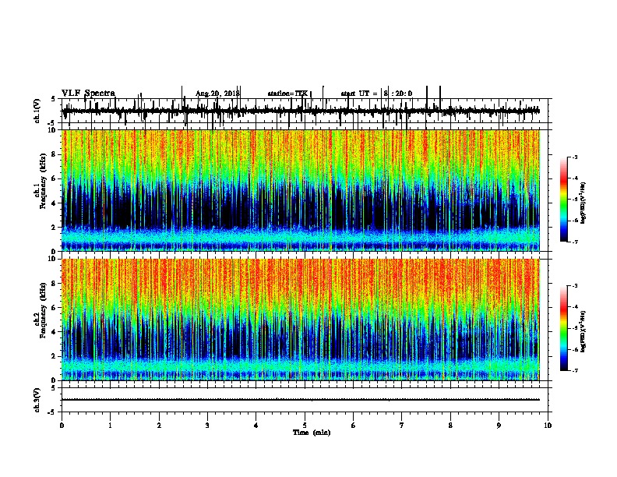Viewport: 617px width, 477px height.
Task: Click the ch.2 spectrogram color bar
Action: click(x=563, y=328)
